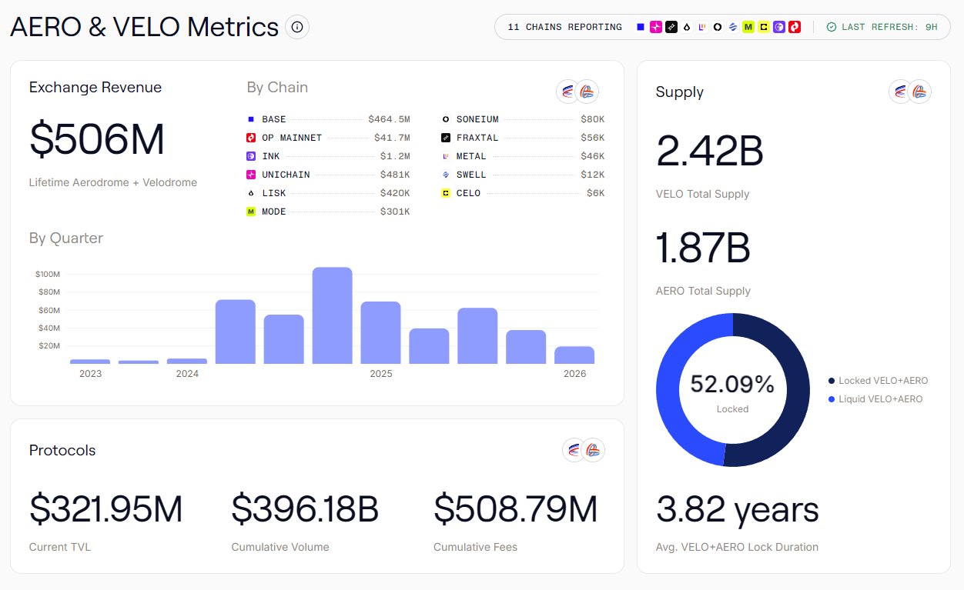Click the info icon beside AERO & VELO Metrics
964x590 pixels.
pyautogui.click(x=297, y=27)
